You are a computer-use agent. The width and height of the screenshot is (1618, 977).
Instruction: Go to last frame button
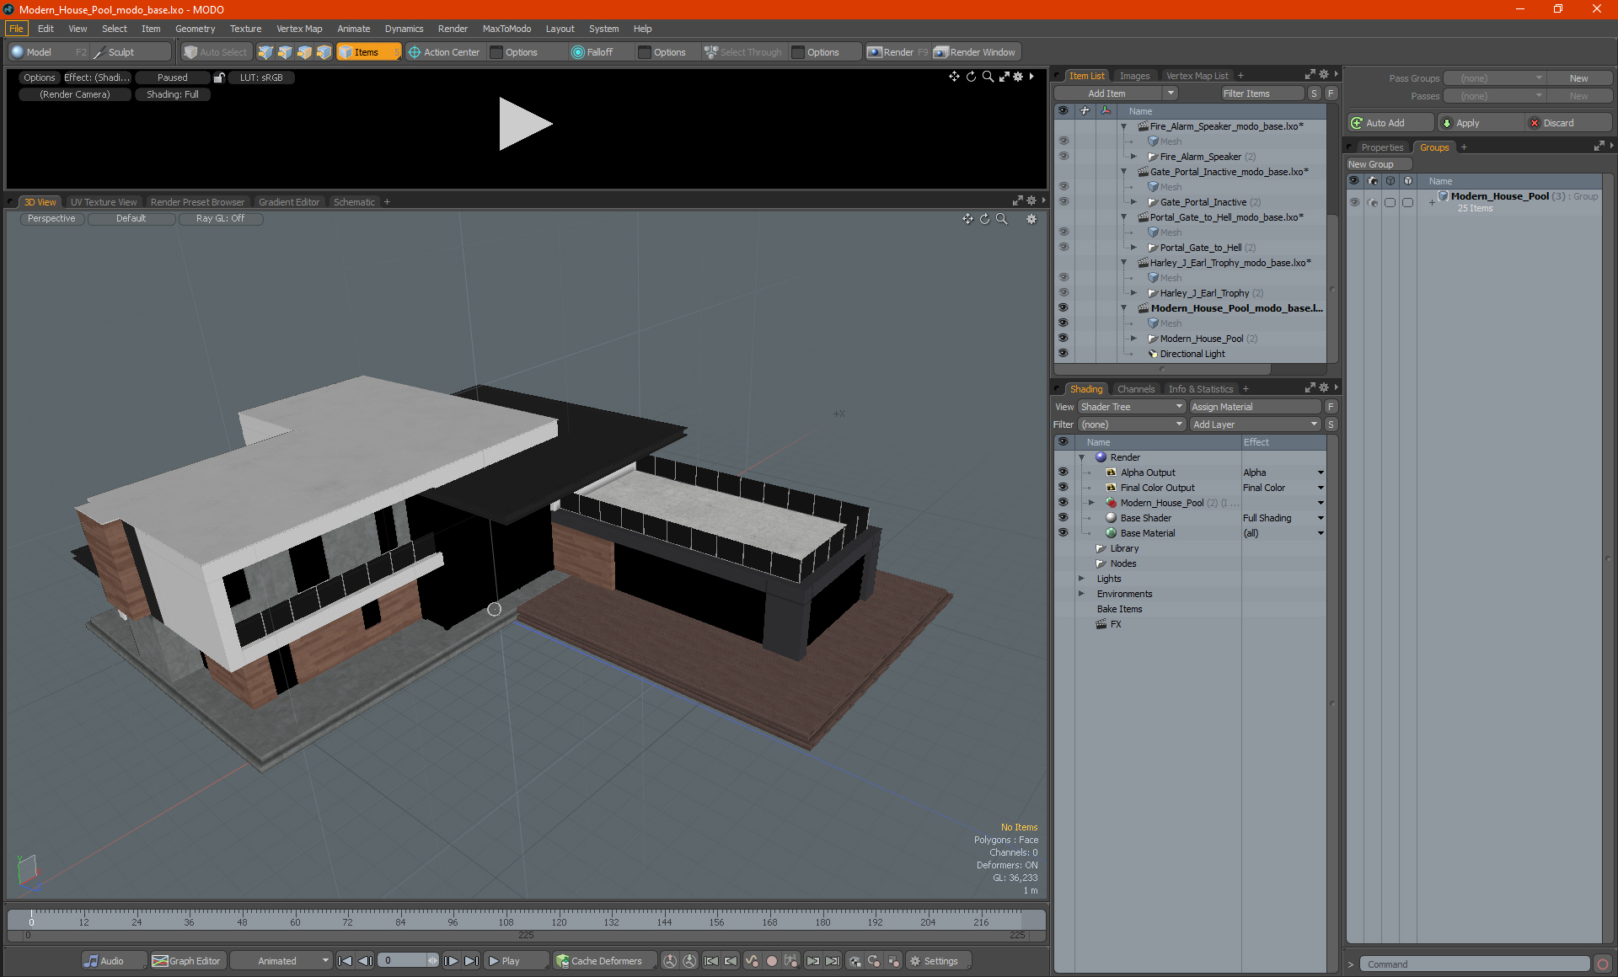(x=471, y=961)
